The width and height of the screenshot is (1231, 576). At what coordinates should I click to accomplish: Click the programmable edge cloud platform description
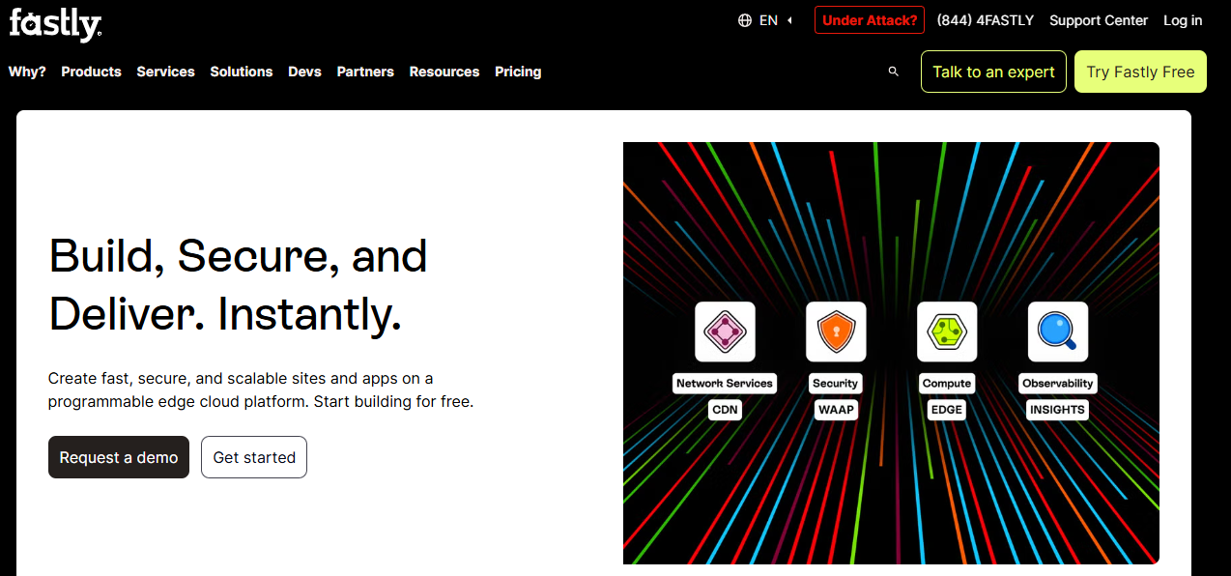point(261,389)
